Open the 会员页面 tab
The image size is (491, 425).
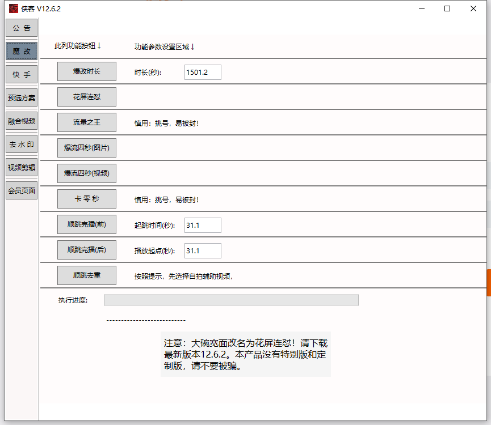click(22, 191)
